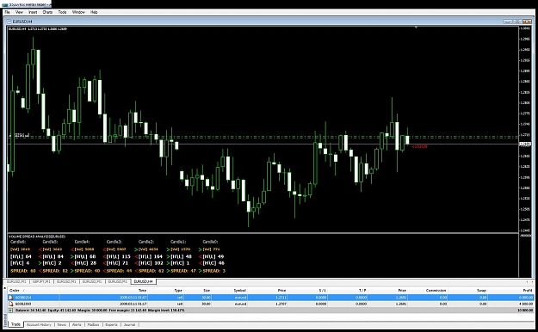This screenshot has width=538, height=332.
Task: Sort orders by Profit column header
Action: [528, 291]
